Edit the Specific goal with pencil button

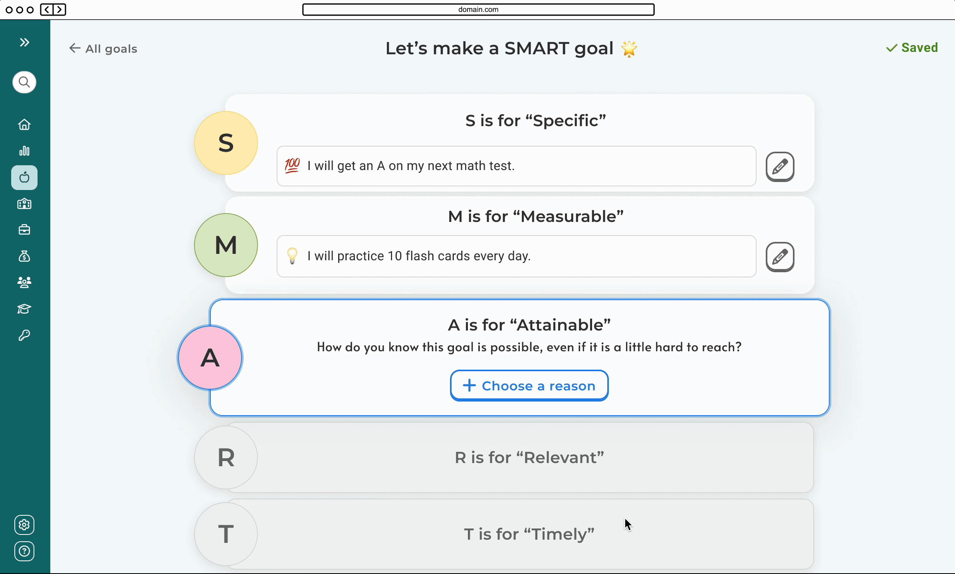tap(780, 166)
